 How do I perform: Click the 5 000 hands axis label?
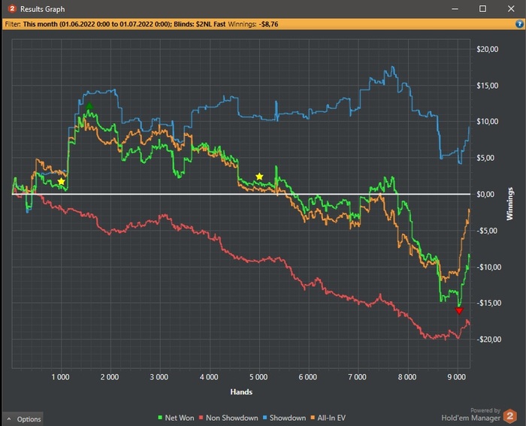pyautogui.click(x=258, y=377)
